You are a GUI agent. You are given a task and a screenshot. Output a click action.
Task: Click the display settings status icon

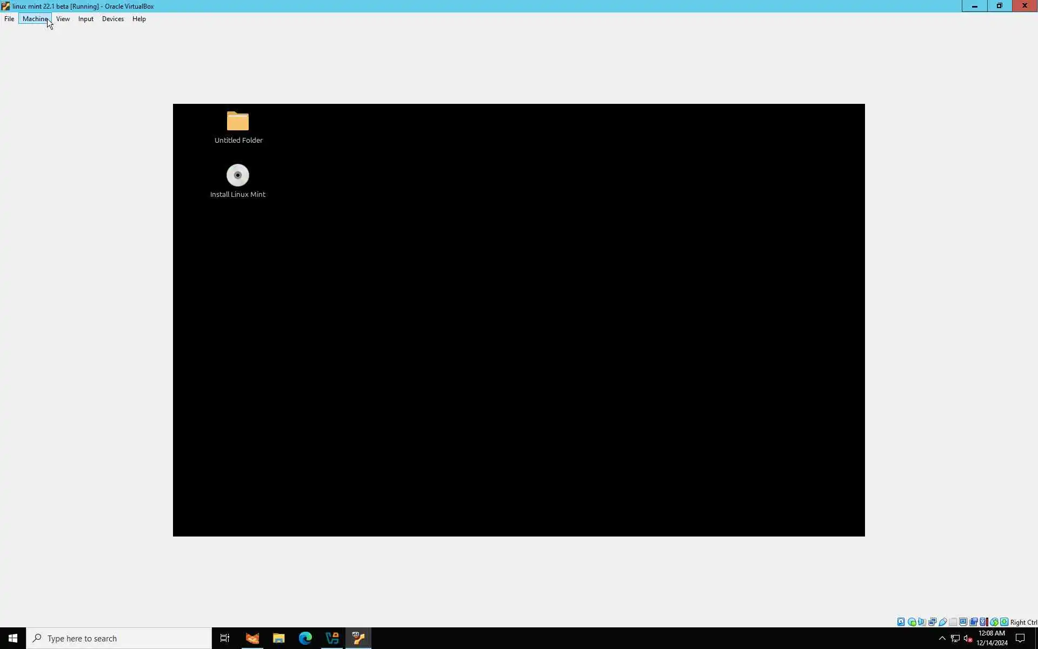[963, 622]
